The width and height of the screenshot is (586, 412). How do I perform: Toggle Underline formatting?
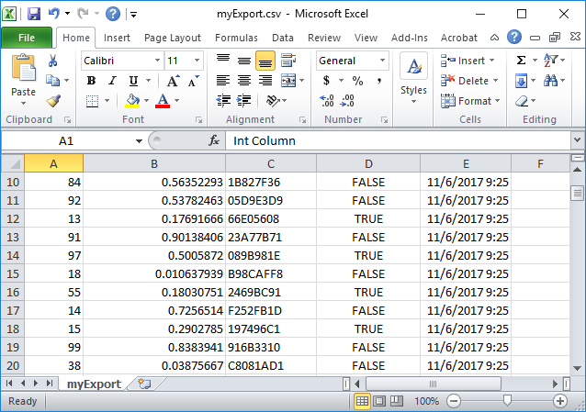point(133,81)
